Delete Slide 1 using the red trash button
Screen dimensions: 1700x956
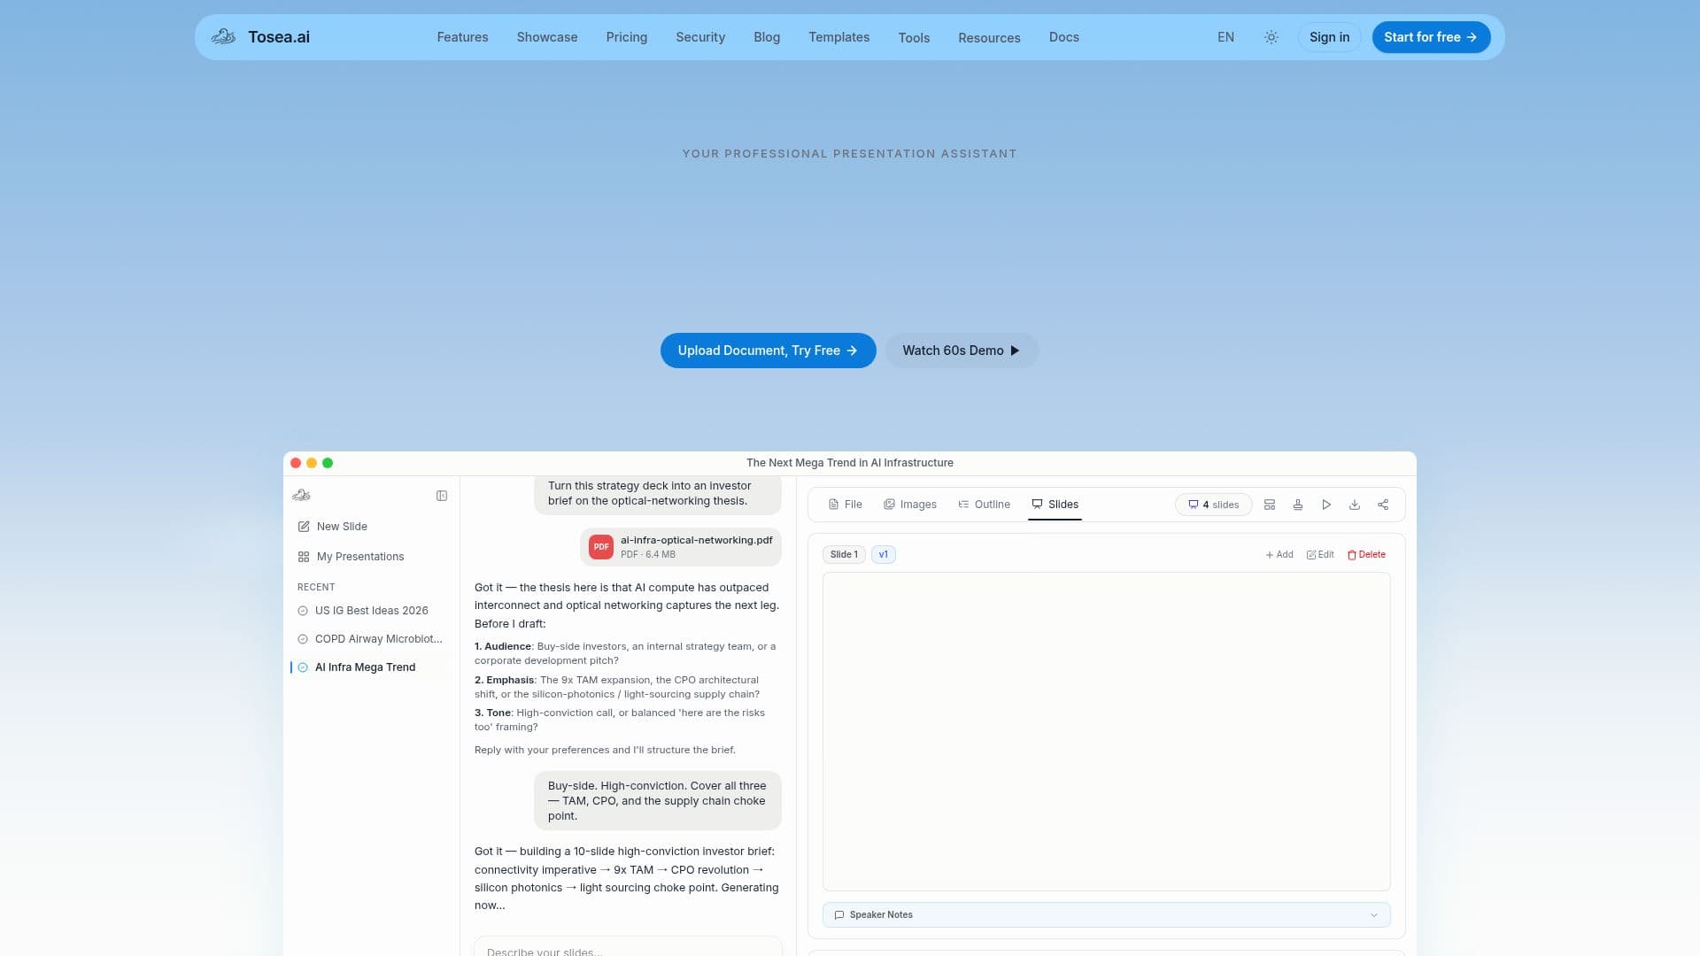pyautogui.click(x=1366, y=555)
